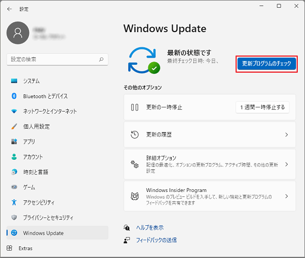Minimize the settings window
This screenshot has height=258, width=305.
[x=262, y=6]
